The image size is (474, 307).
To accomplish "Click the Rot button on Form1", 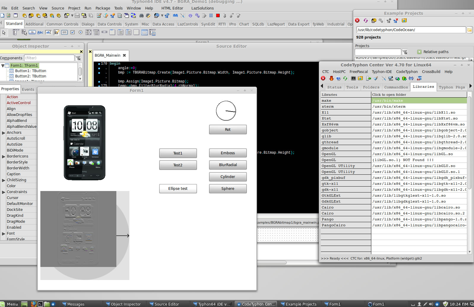I will (x=228, y=130).
